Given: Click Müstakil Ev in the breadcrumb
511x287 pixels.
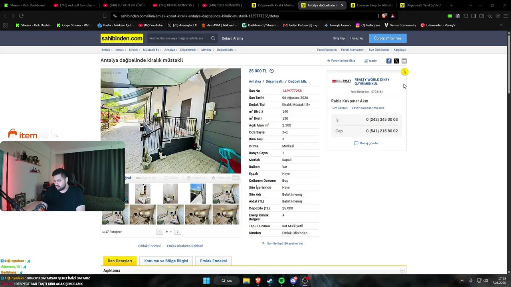Looking at the screenshot, I should 151,50.
